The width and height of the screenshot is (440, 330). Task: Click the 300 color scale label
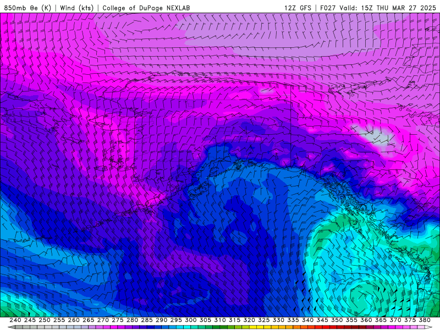point(190,320)
